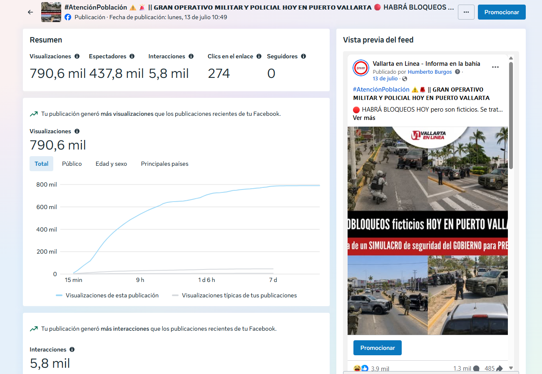
Task: Click the 274 link clicks value
Action: 219,74
